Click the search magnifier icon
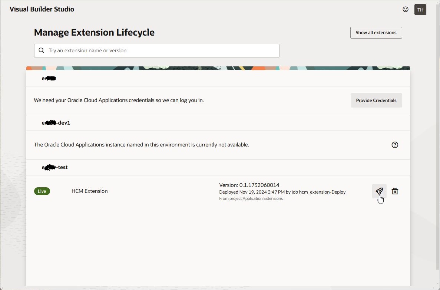 42,50
